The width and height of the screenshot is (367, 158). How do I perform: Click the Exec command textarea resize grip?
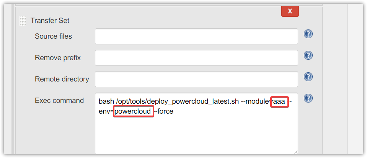pyautogui.click(x=295, y=152)
